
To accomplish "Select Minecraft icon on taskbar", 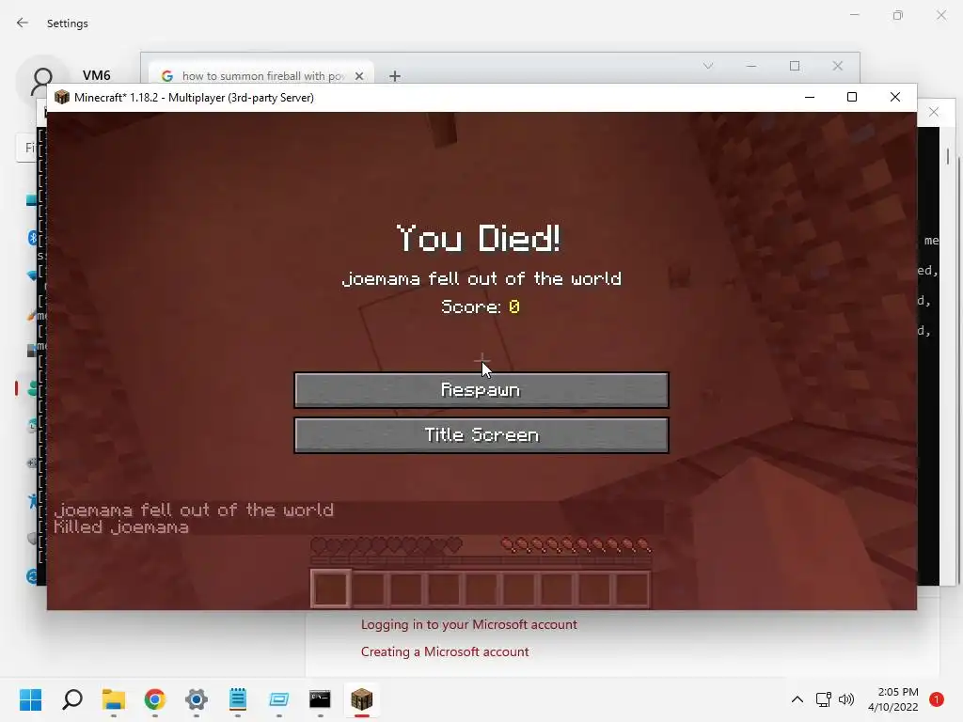I will click(x=362, y=699).
